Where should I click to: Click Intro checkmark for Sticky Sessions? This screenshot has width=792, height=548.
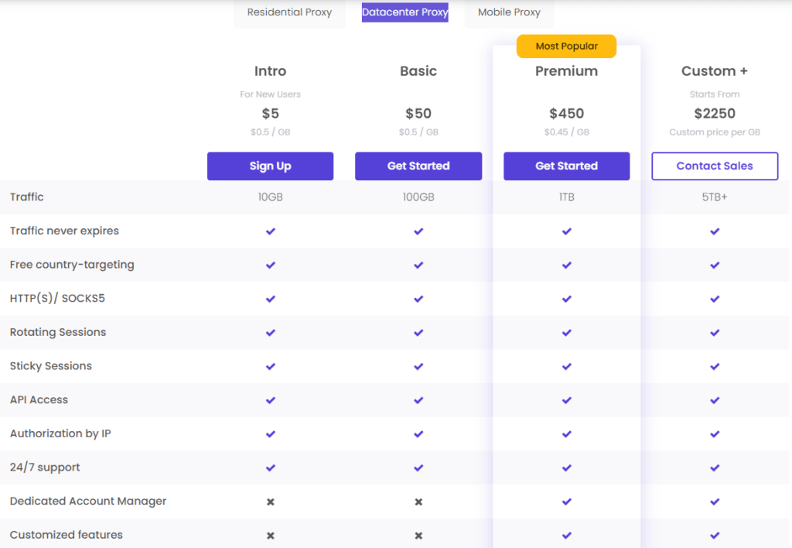point(271,367)
